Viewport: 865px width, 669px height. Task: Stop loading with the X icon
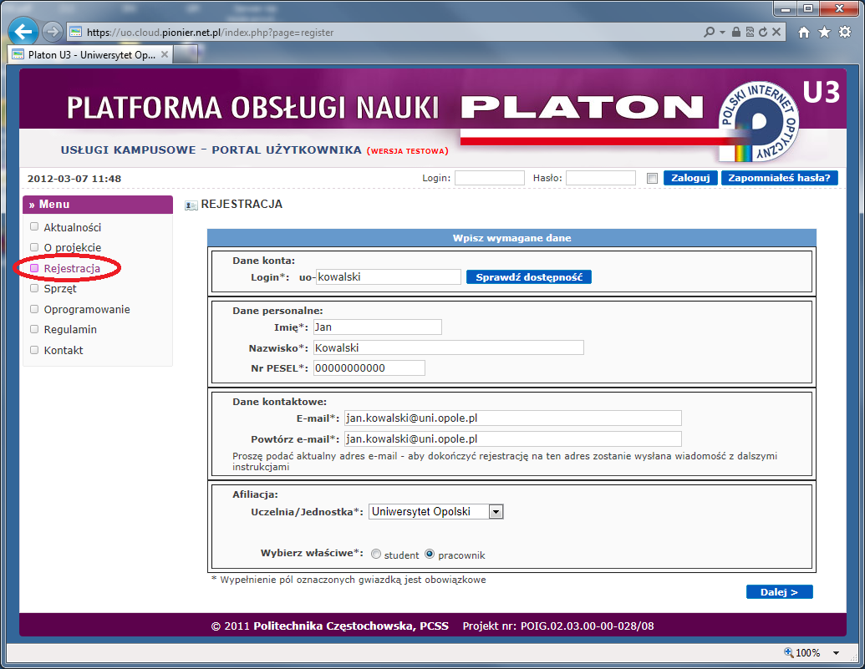776,32
